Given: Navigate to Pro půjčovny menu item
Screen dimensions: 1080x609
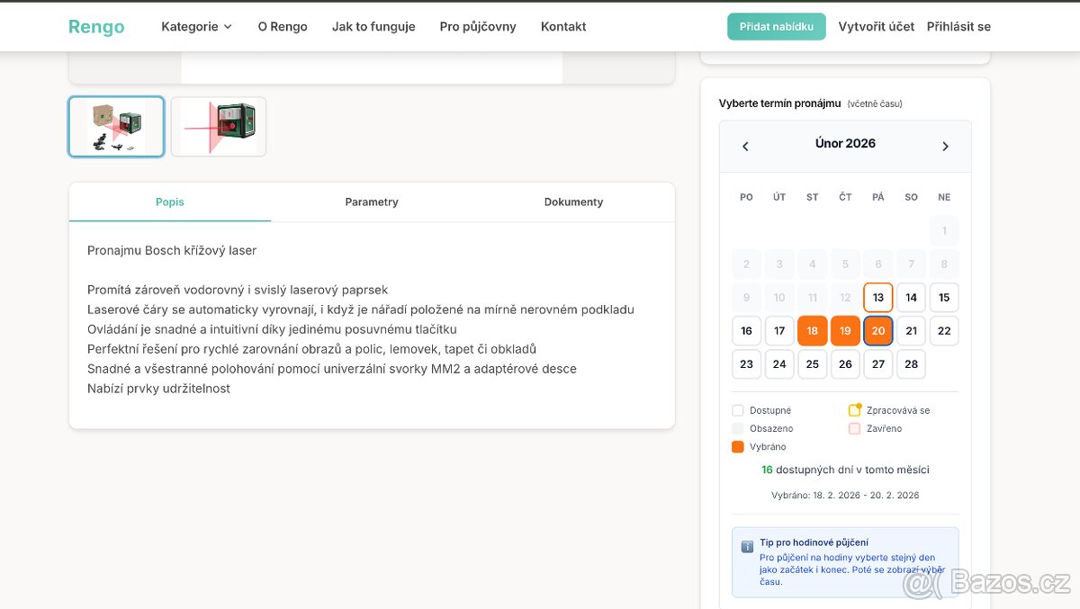Looking at the screenshot, I should (478, 27).
